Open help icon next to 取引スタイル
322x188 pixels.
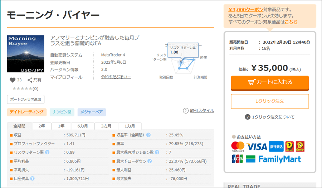point(186,111)
